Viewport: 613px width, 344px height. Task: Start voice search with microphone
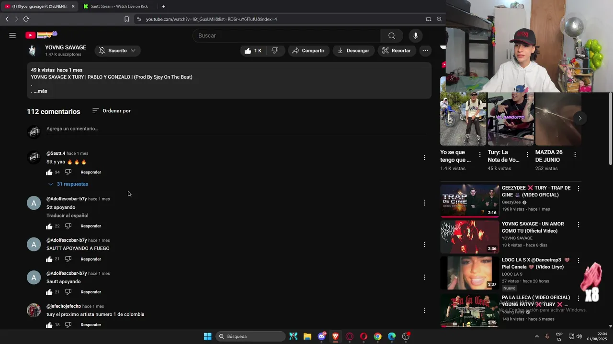click(x=416, y=36)
